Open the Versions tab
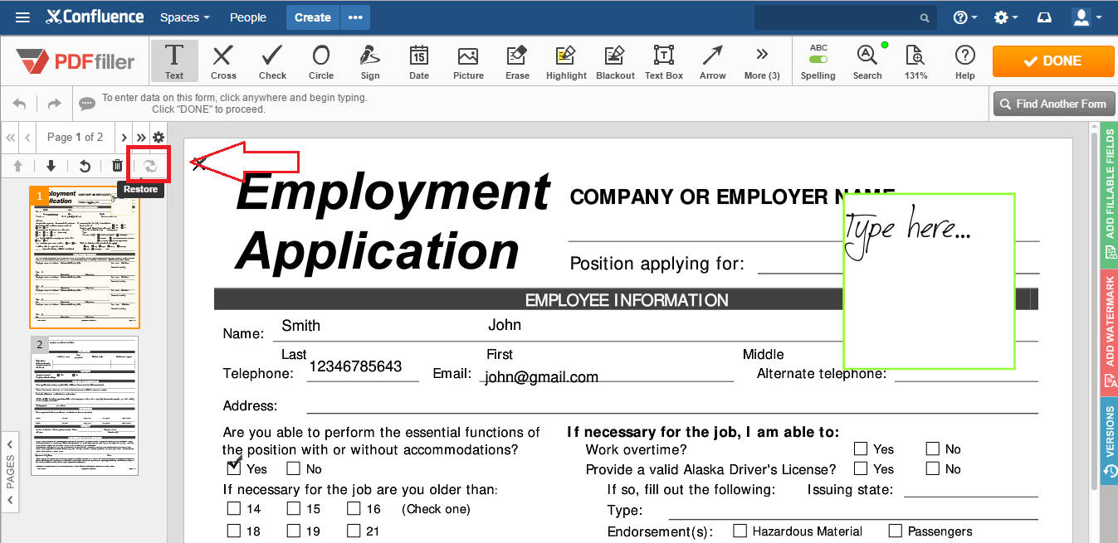This screenshot has height=543, width=1118. tap(1109, 441)
